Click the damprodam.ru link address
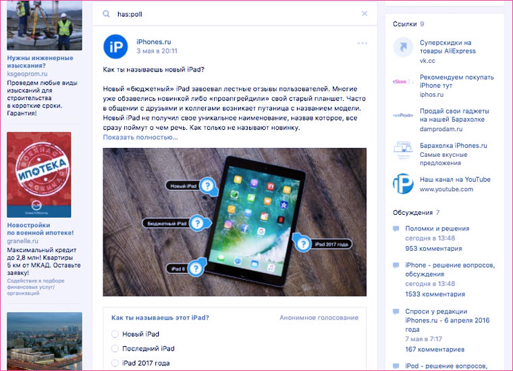513x371 pixels. tap(441, 129)
